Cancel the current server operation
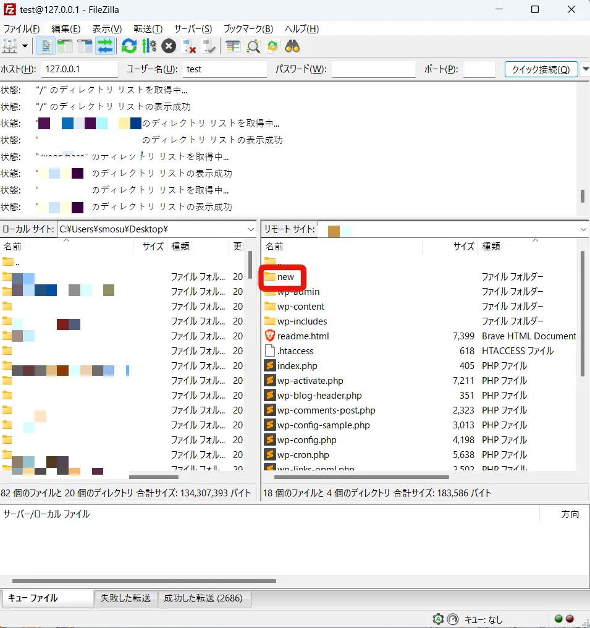 [x=168, y=46]
